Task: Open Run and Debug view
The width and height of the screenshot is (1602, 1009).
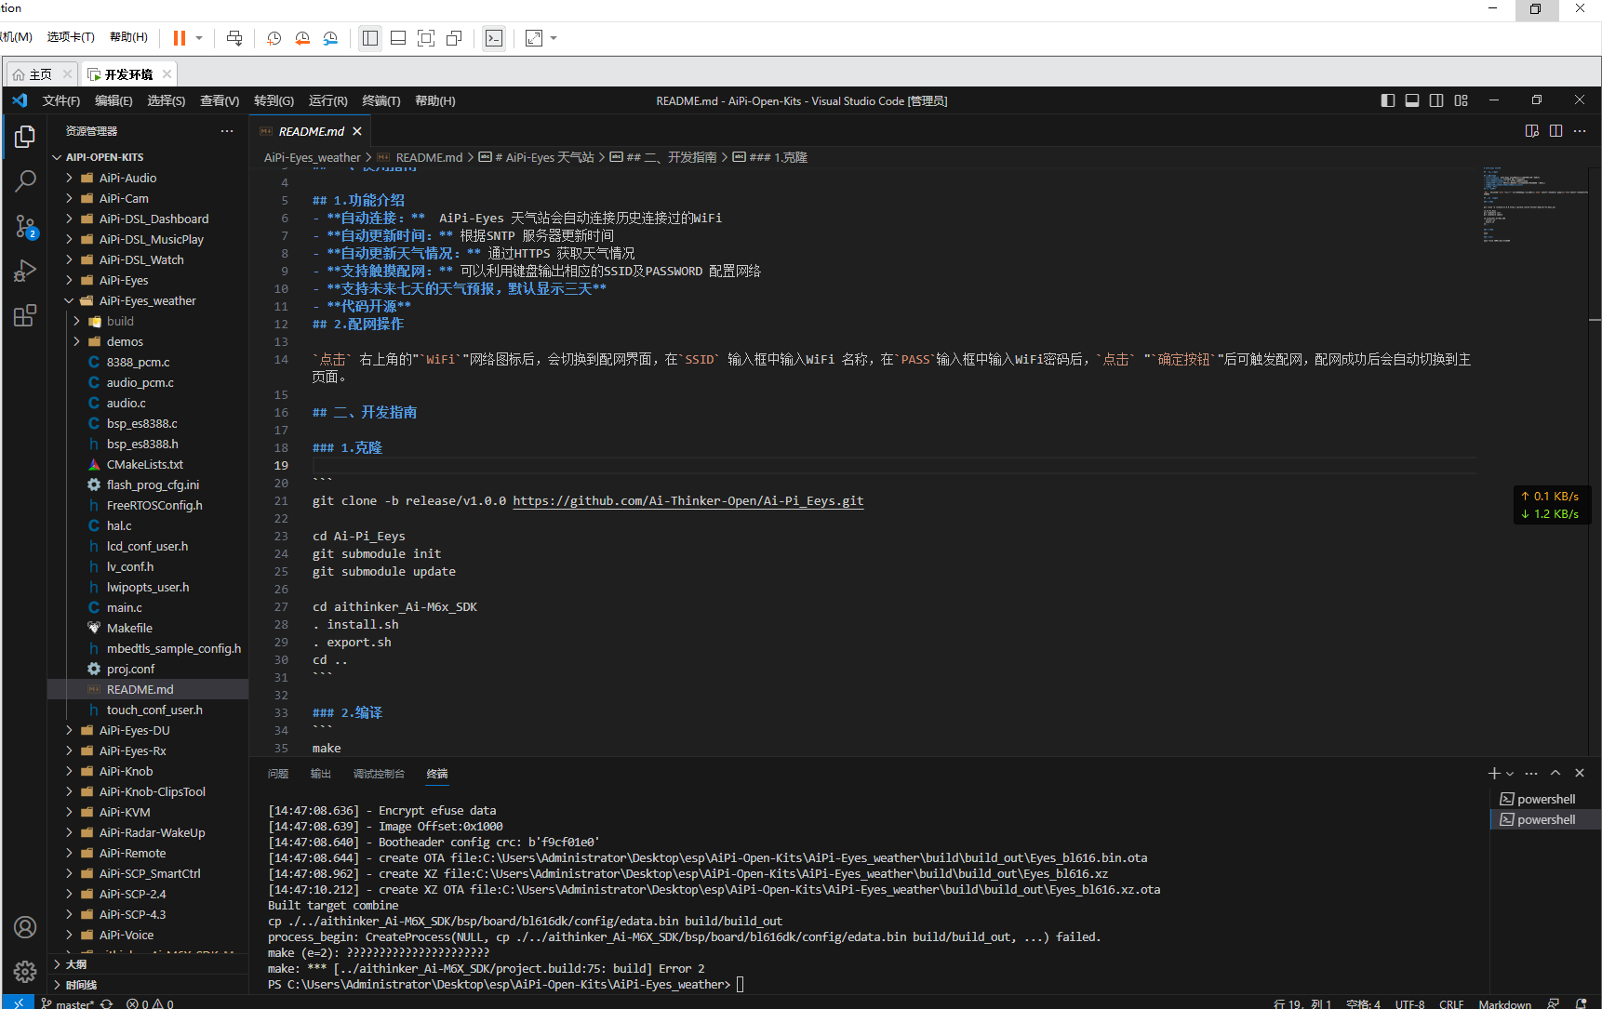Action: coord(25,271)
